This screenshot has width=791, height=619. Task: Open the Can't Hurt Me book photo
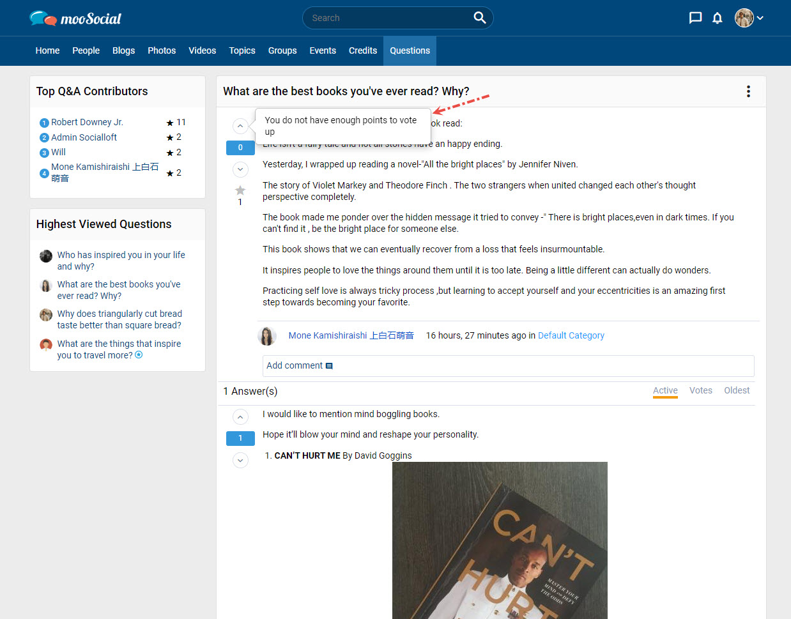[x=500, y=540]
